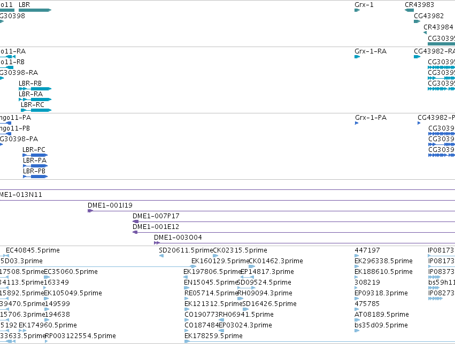The height and width of the screenshot is (344, 455).
Task: Click the CG43982-RA transcript
Action: 417,57
